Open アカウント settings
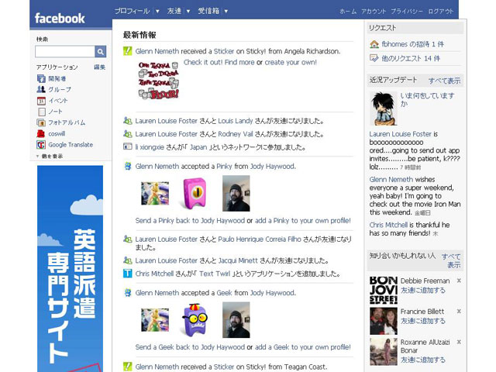 click(374, 12)
